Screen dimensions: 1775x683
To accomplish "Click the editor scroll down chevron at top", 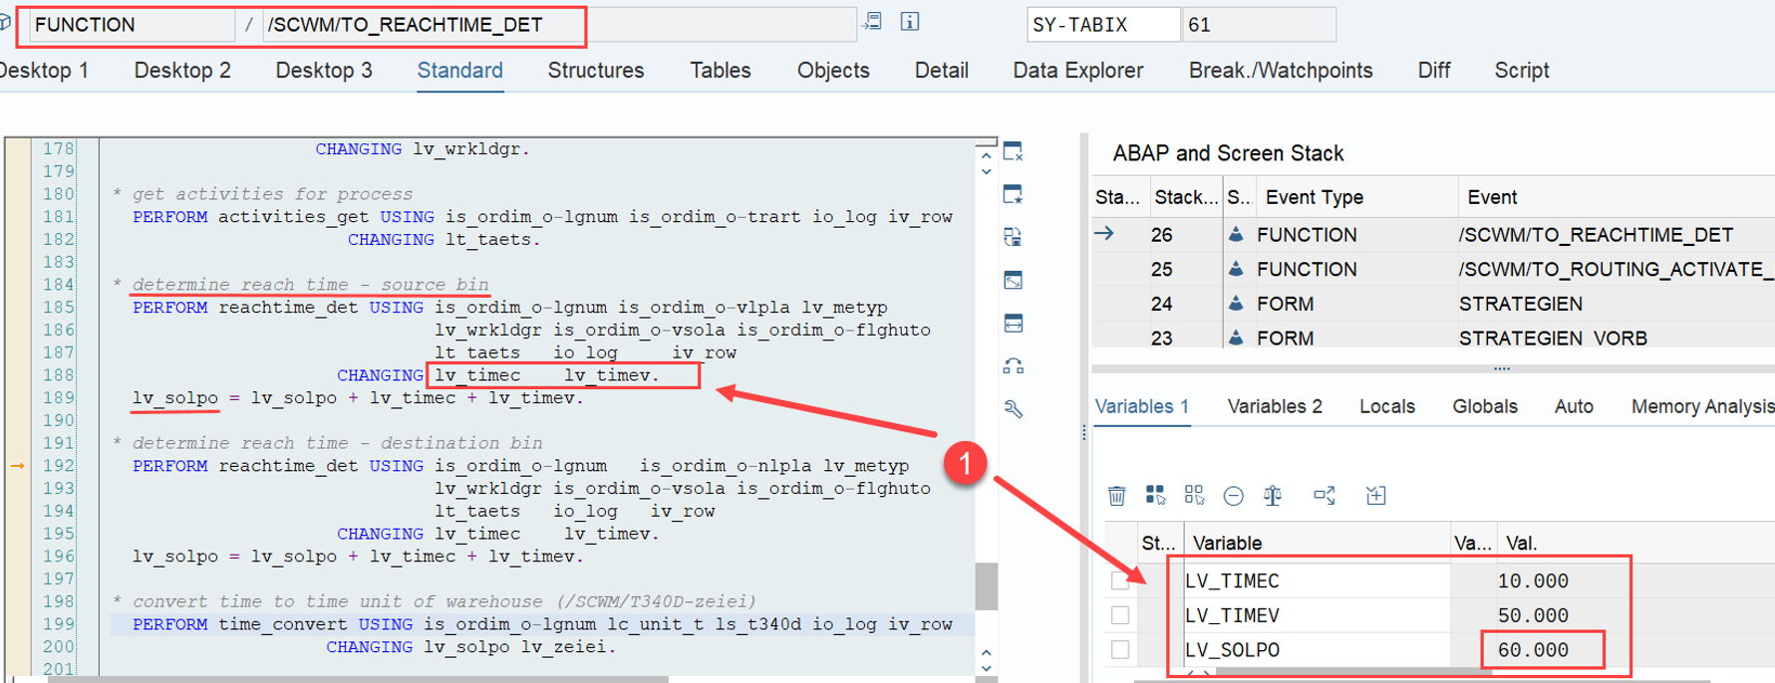I will (x=987, y=171).
